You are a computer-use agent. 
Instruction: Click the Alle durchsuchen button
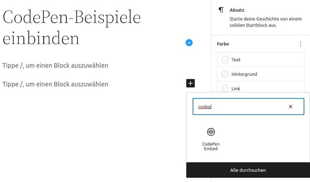[x=248, y=170]
